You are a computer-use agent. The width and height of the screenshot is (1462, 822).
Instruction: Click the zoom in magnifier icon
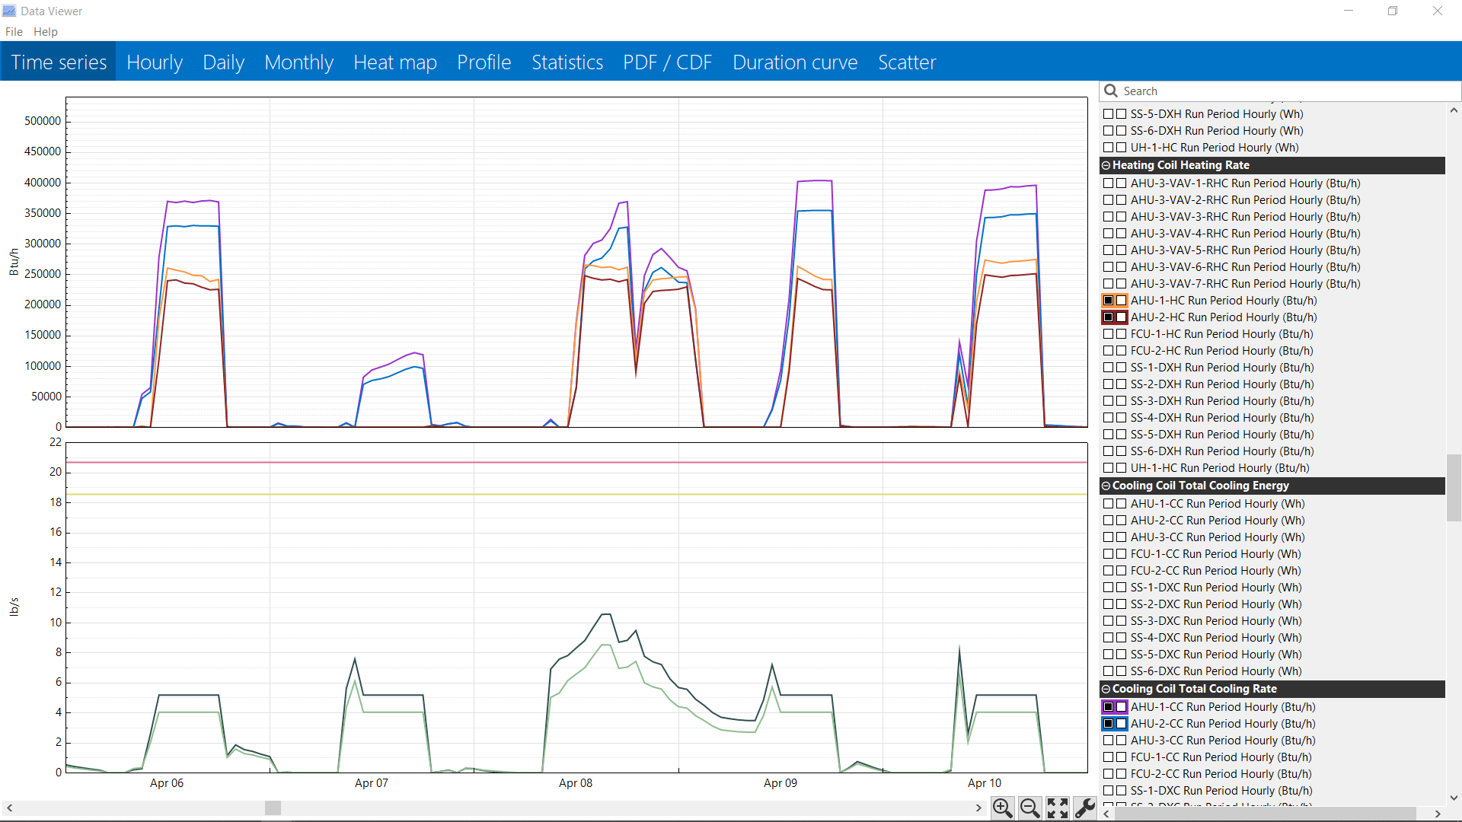click(1002, 808)
